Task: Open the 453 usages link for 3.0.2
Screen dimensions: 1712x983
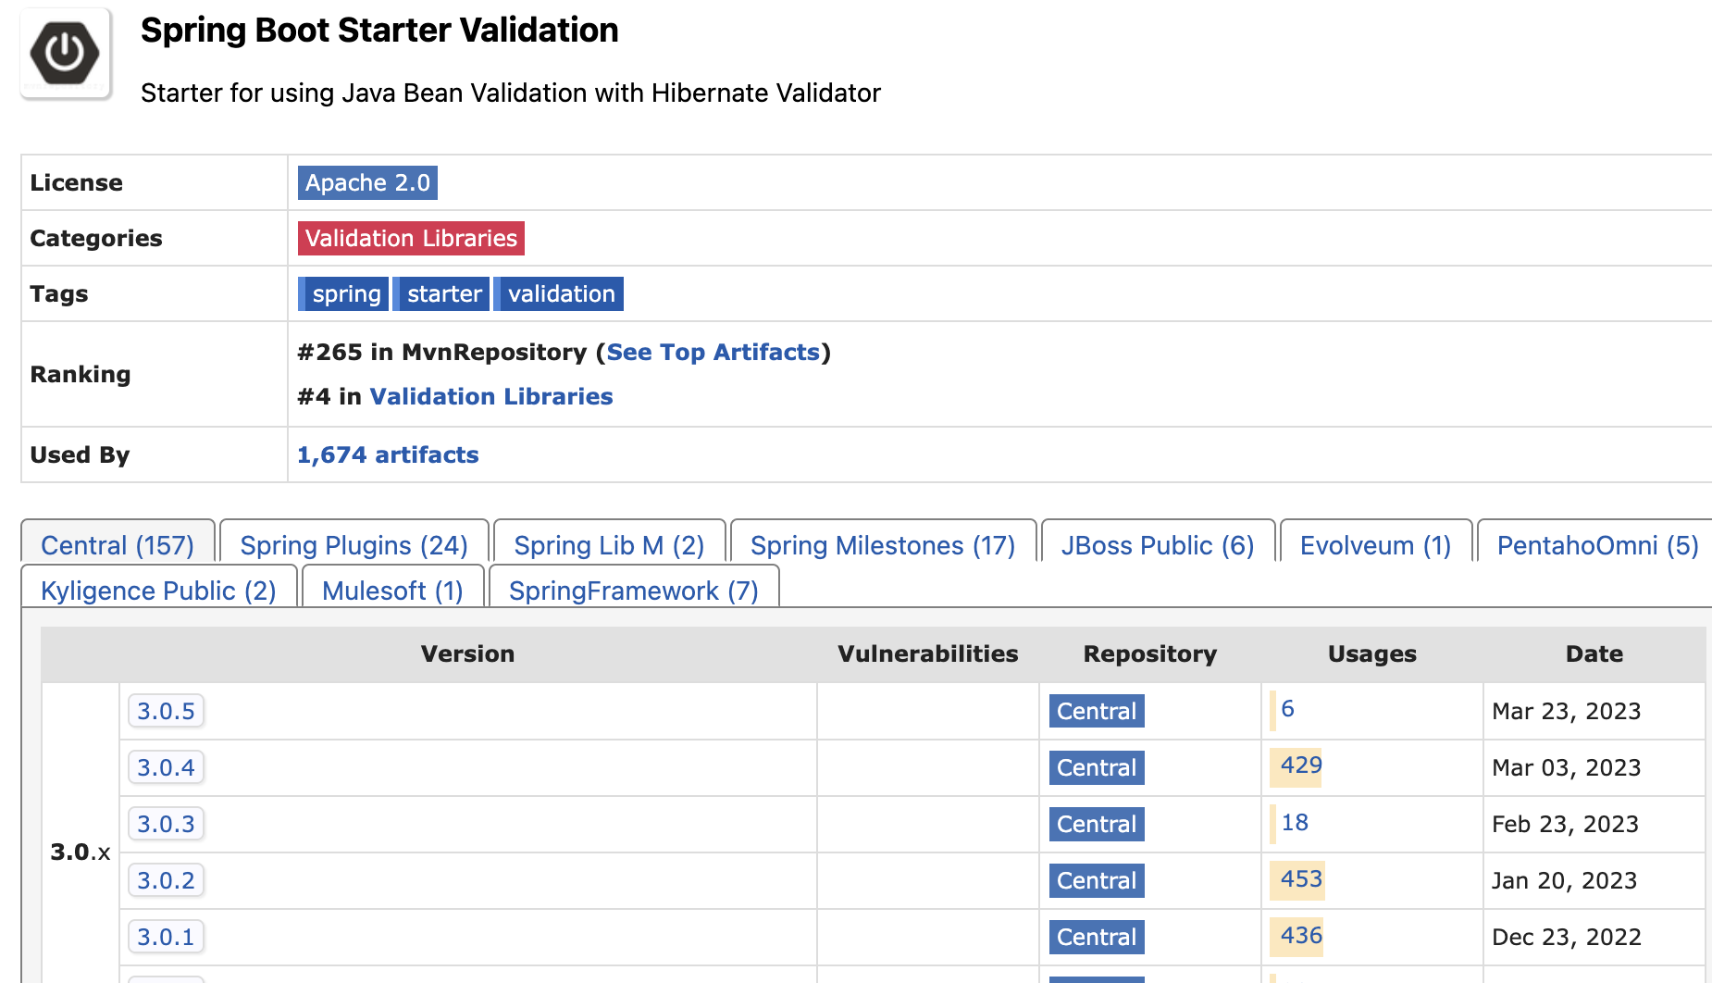Action: 1301,878
